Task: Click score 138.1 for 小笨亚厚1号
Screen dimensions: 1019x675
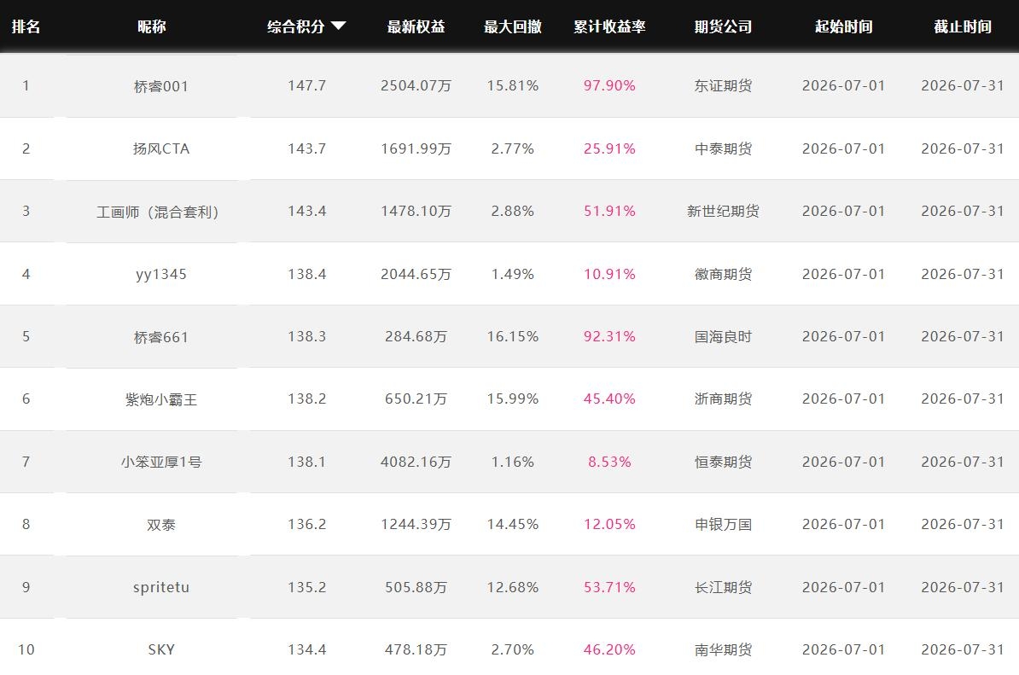Action: click(306, 462)
